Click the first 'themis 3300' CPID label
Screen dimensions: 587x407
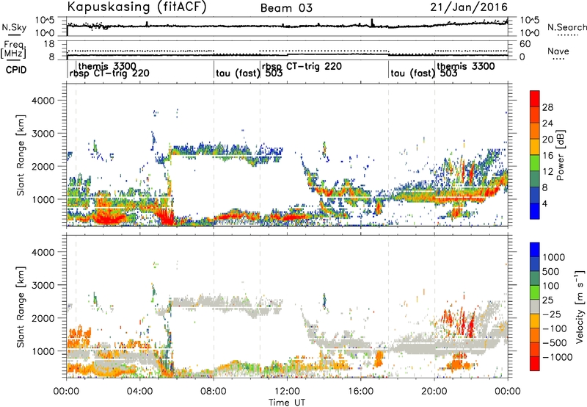tap(107, 67)
